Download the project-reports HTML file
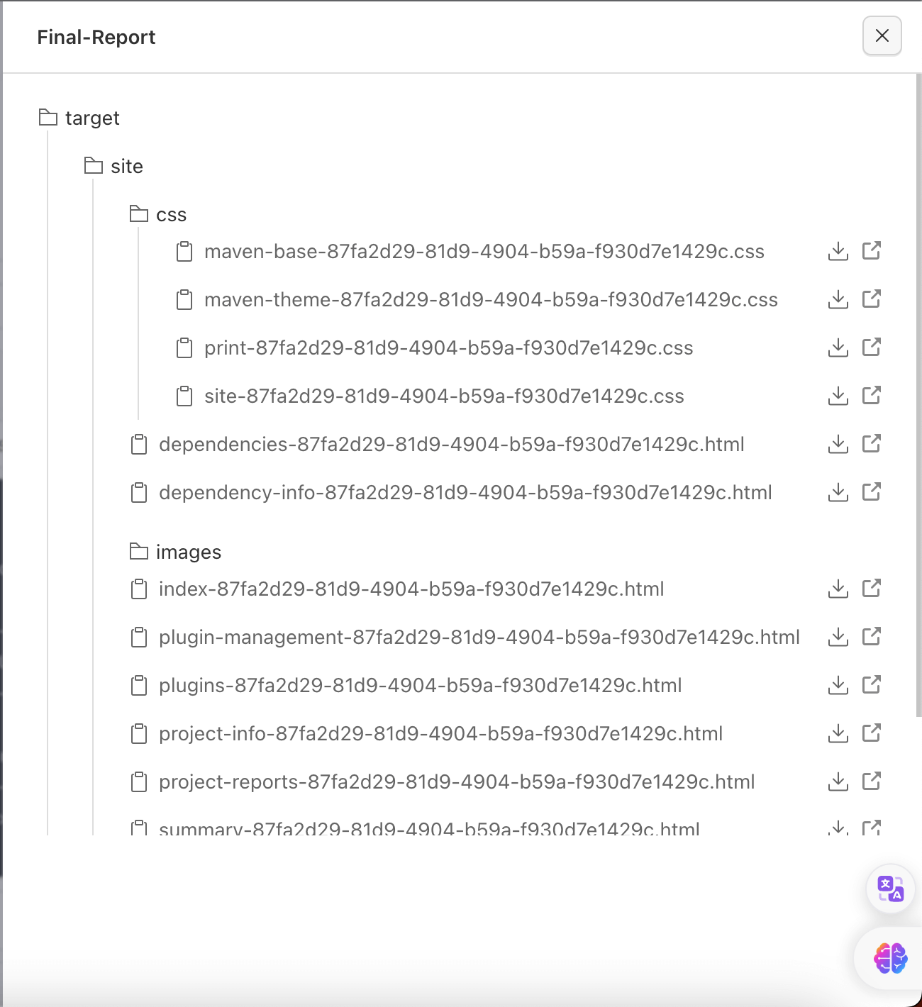Viewport: 922px width, 1007px height. pyautogui.click(x=838, y=781)
